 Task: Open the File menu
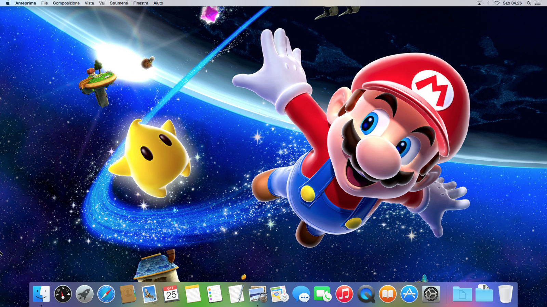(x=44, y=3)
